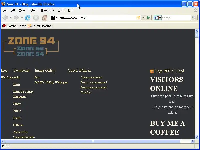Open the Videos link
Image resolution: width=200 pixels, height=150 pixels.
click(x=17, y=111)
